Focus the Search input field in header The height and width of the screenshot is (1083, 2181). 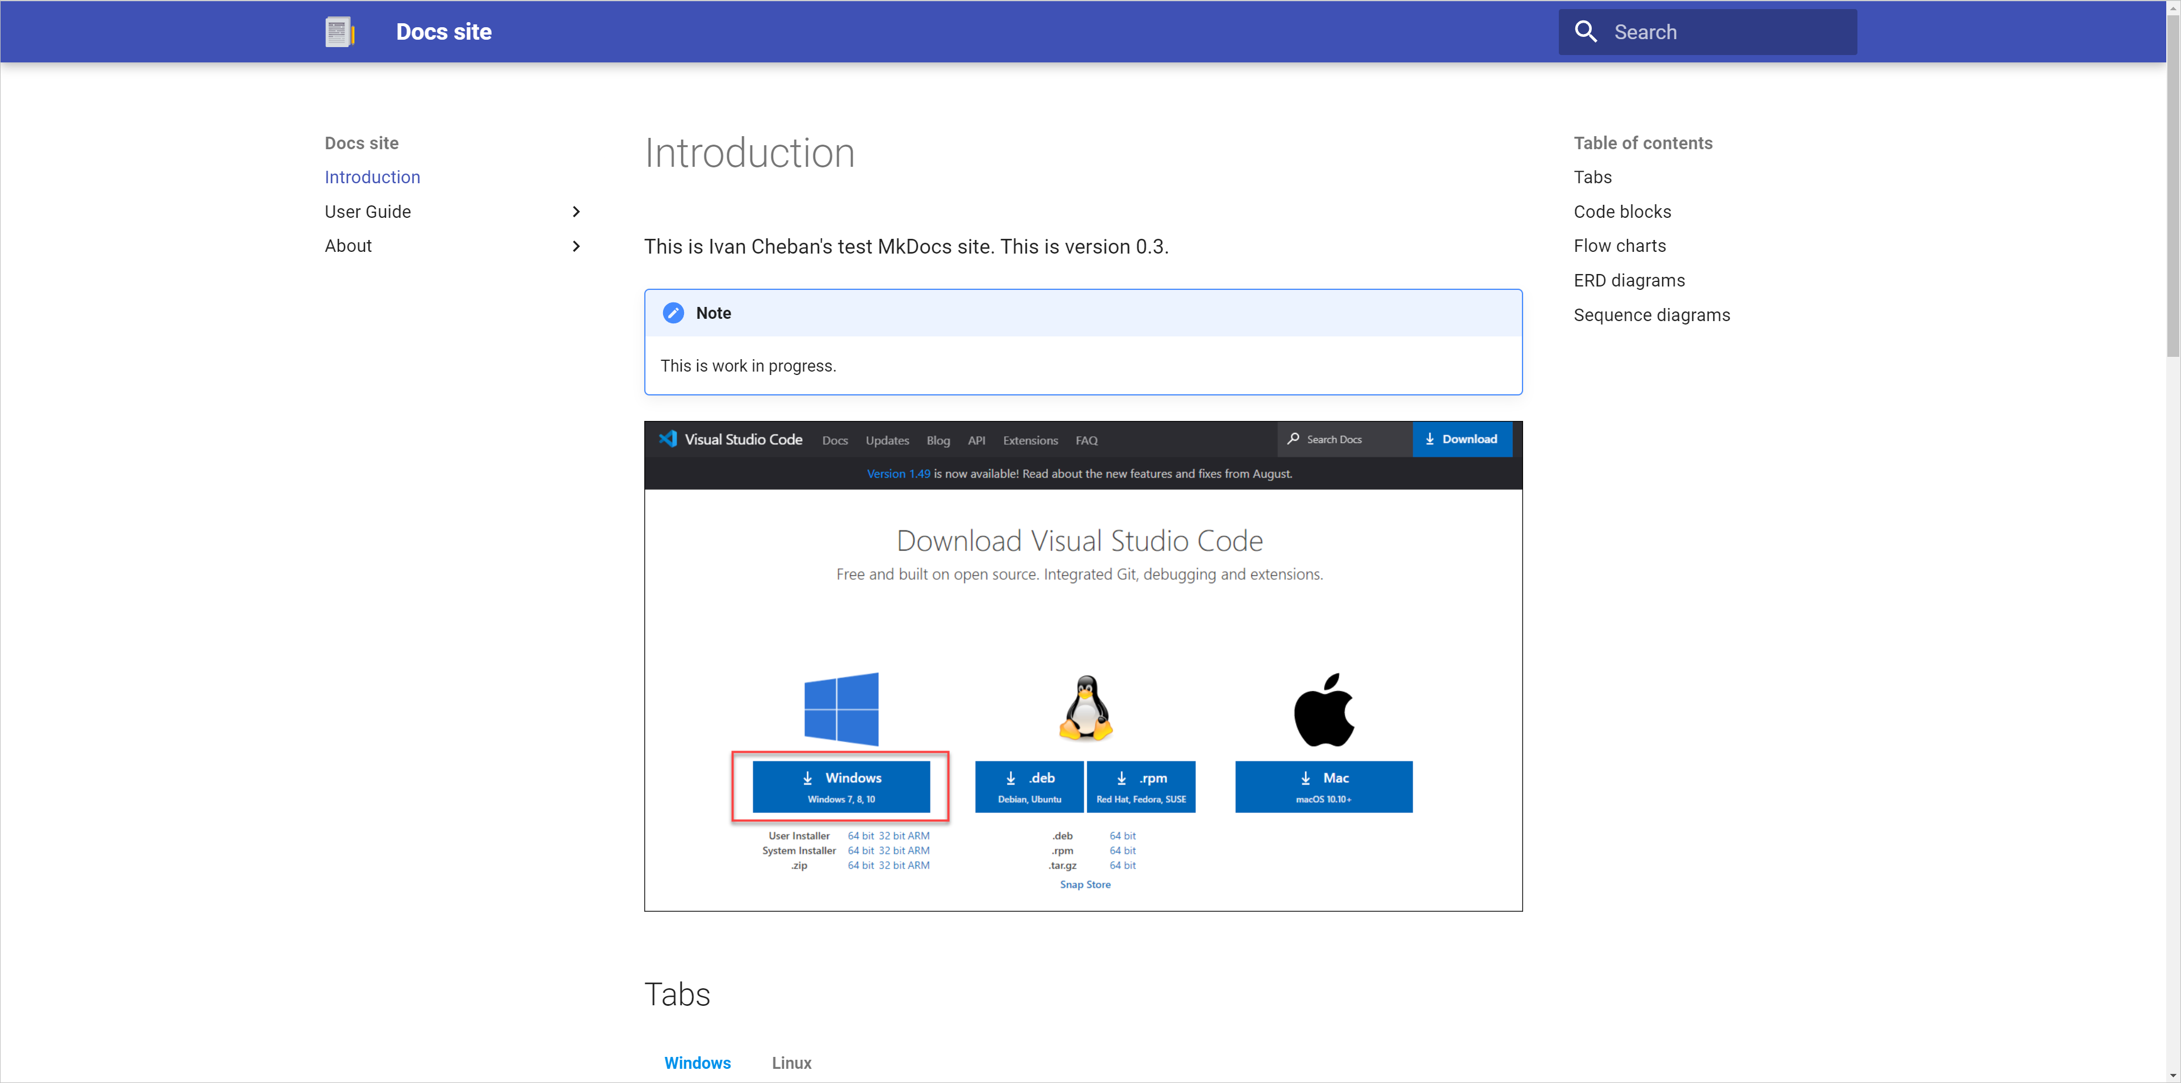click(1708, 32)
